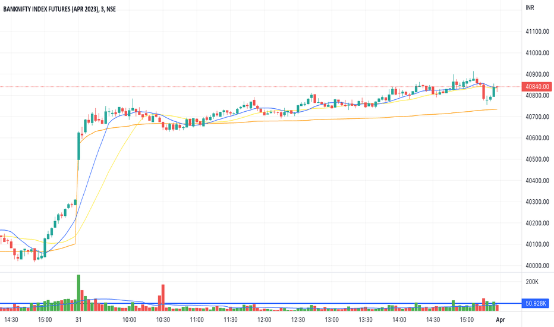Click the 40200.00 price axis label
554x327 pixels.
click(x=537, y=223)
